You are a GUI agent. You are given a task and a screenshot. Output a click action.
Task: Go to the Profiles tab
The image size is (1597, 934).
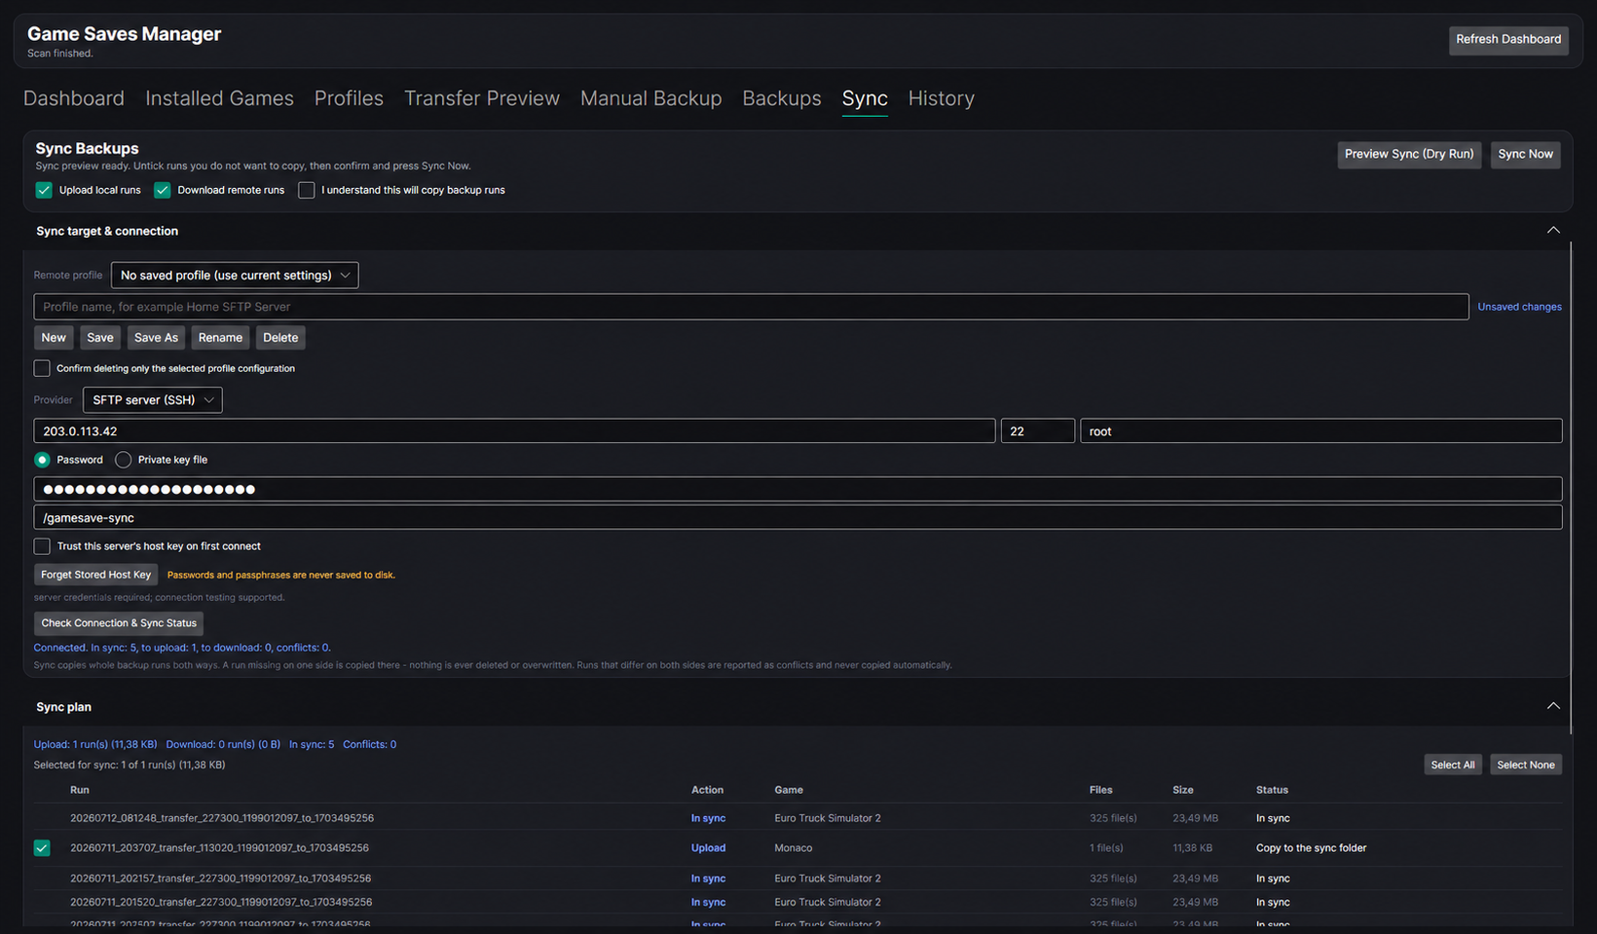(x=349, y=98)
